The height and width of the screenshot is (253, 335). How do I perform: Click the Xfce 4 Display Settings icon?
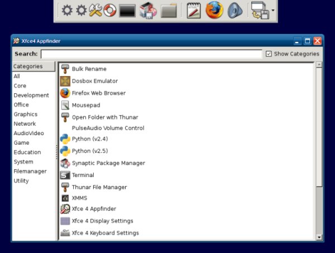(x=65, y=221)
